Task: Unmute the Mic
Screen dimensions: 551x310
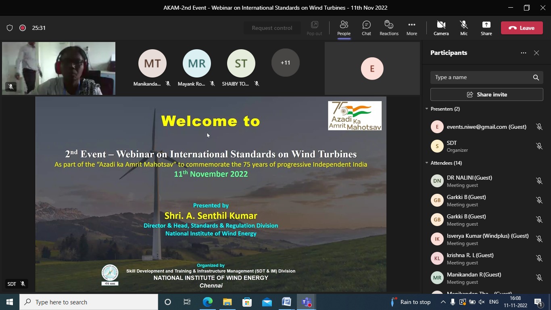Action: 464,28
